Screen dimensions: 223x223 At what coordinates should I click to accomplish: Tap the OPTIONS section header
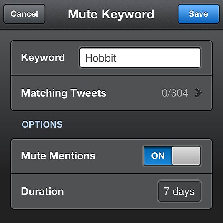point(42,124)
